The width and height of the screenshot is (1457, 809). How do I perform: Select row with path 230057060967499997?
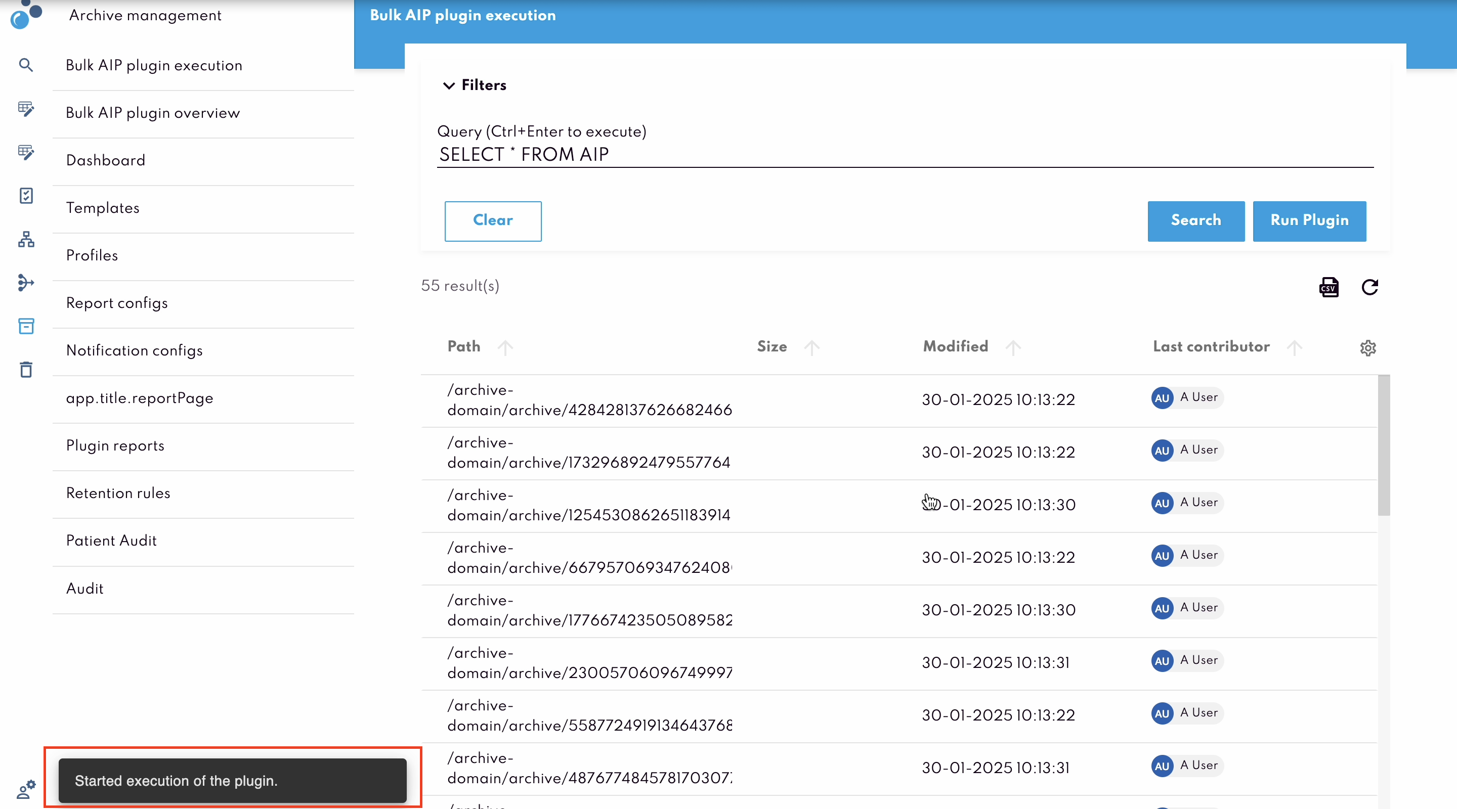[x=899, y=663]
